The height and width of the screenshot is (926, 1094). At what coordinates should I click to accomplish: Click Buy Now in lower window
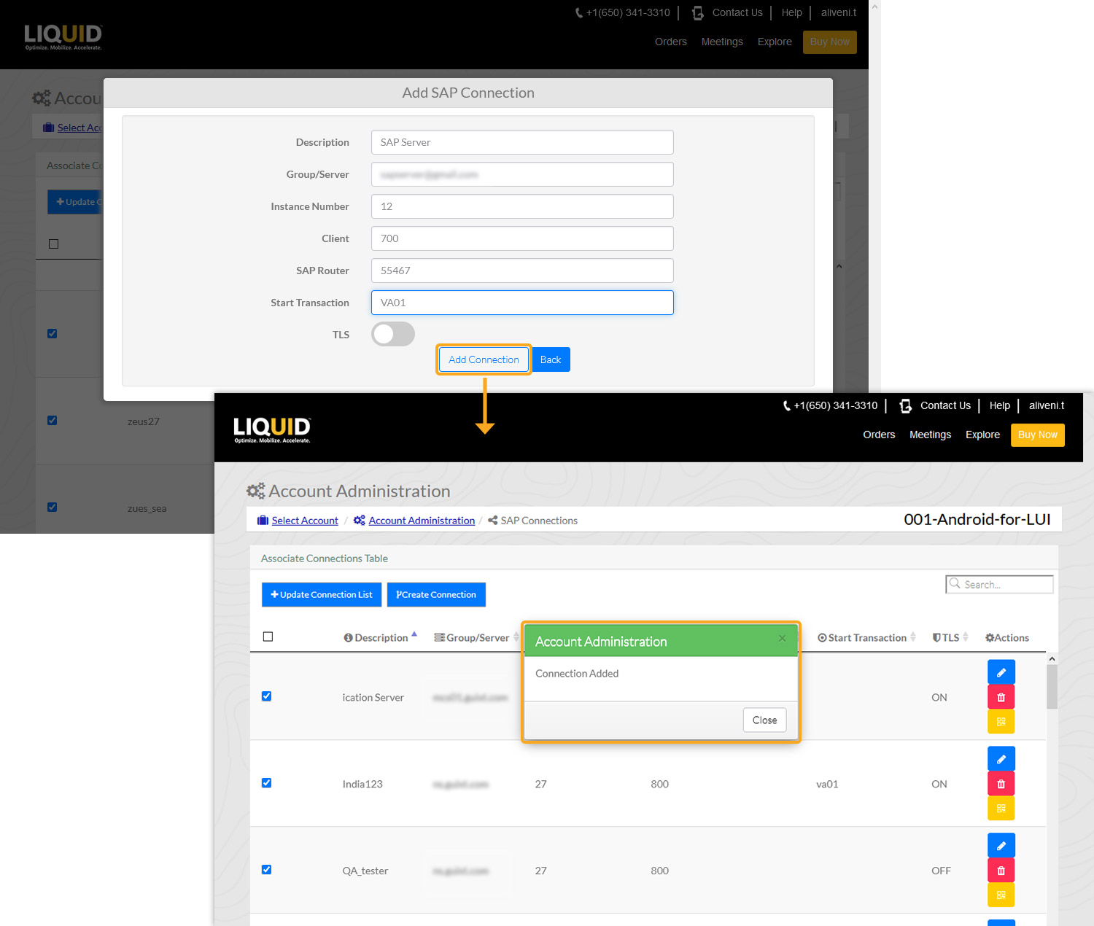1037,435
